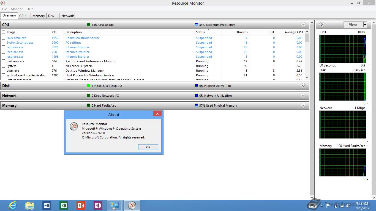The height and width of the screenshot is (211, 376).
Task: Sort by Average CPU column header
Action: tap(290, 32)
